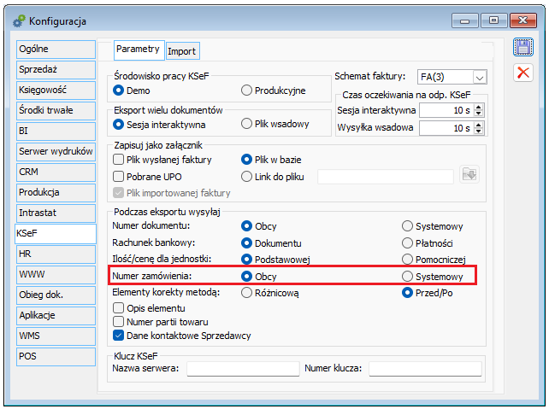
Task: Click the save diskette icon
Action: (x=522, y=48)
